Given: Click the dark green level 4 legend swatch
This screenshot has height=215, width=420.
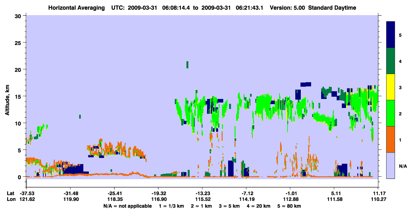Looking at the screenshot, I should pos(391,61).
